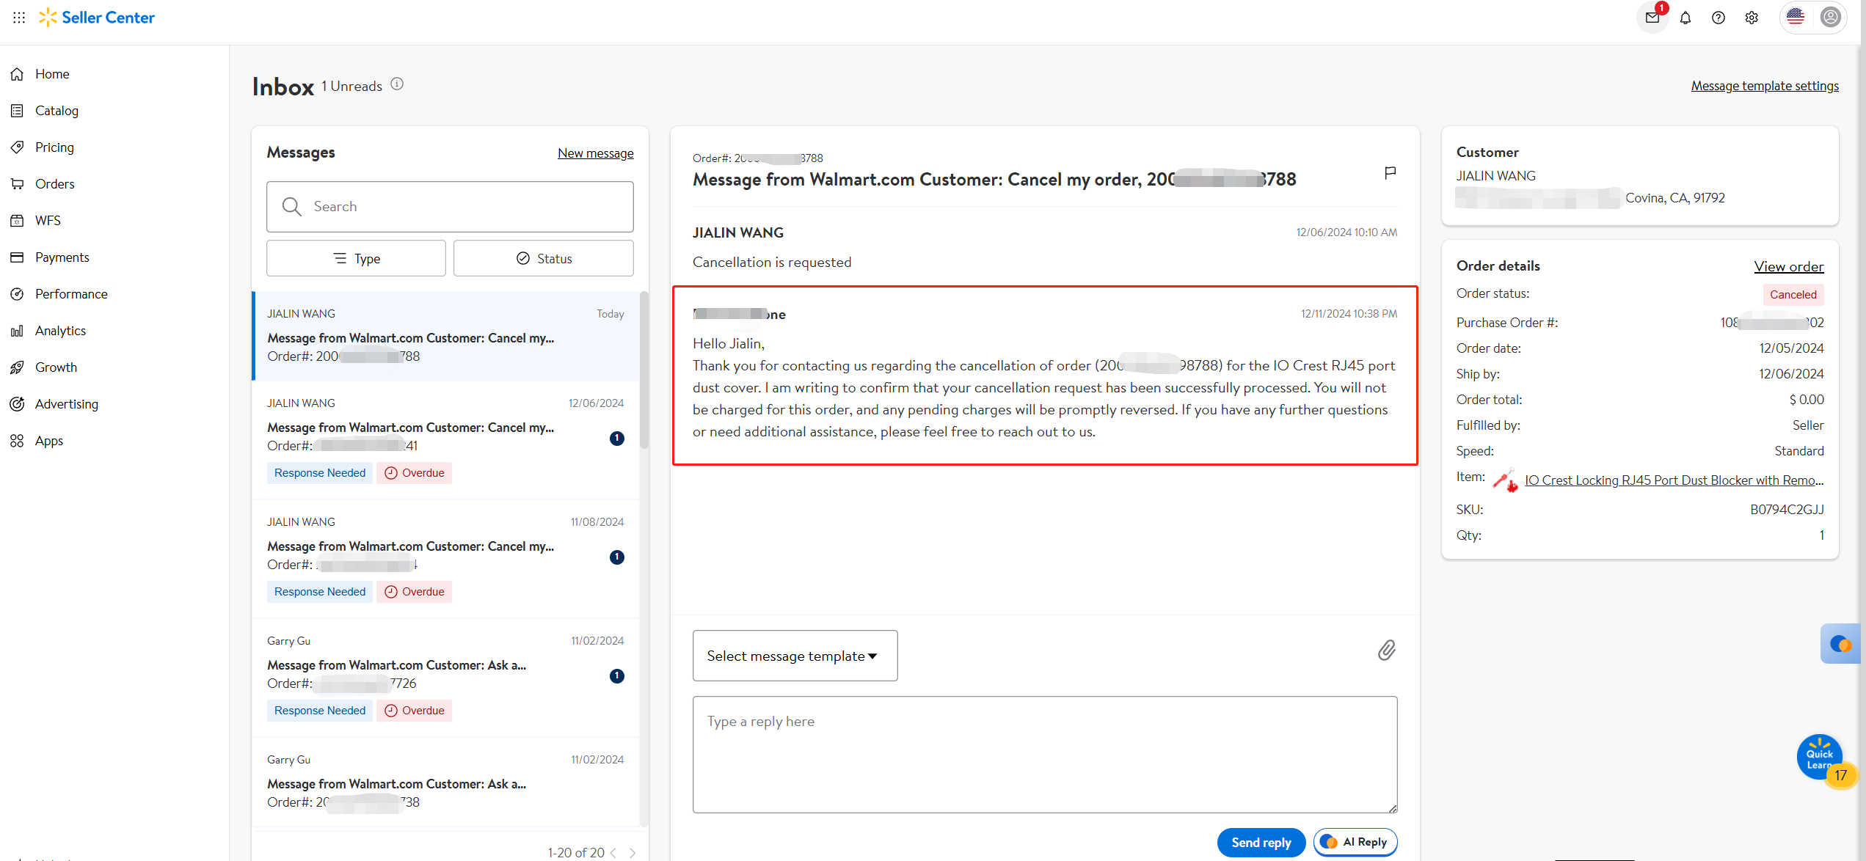Viewport: 1866px width, 861px height.
Task: Click Overdue tag on 11/08/2024 message
Action: coord(415,592)
